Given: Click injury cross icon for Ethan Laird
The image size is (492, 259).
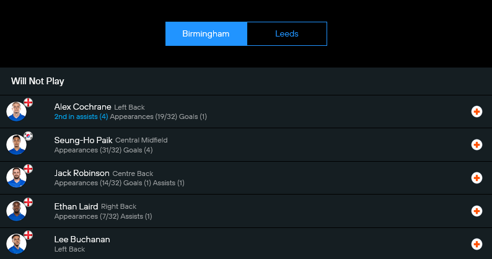Looking at the screenshot, I should (x=477, y=211).
